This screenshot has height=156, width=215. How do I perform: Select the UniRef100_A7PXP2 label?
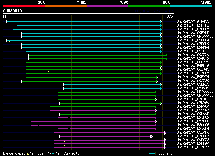pyautogui.click(x=193, y=99)
